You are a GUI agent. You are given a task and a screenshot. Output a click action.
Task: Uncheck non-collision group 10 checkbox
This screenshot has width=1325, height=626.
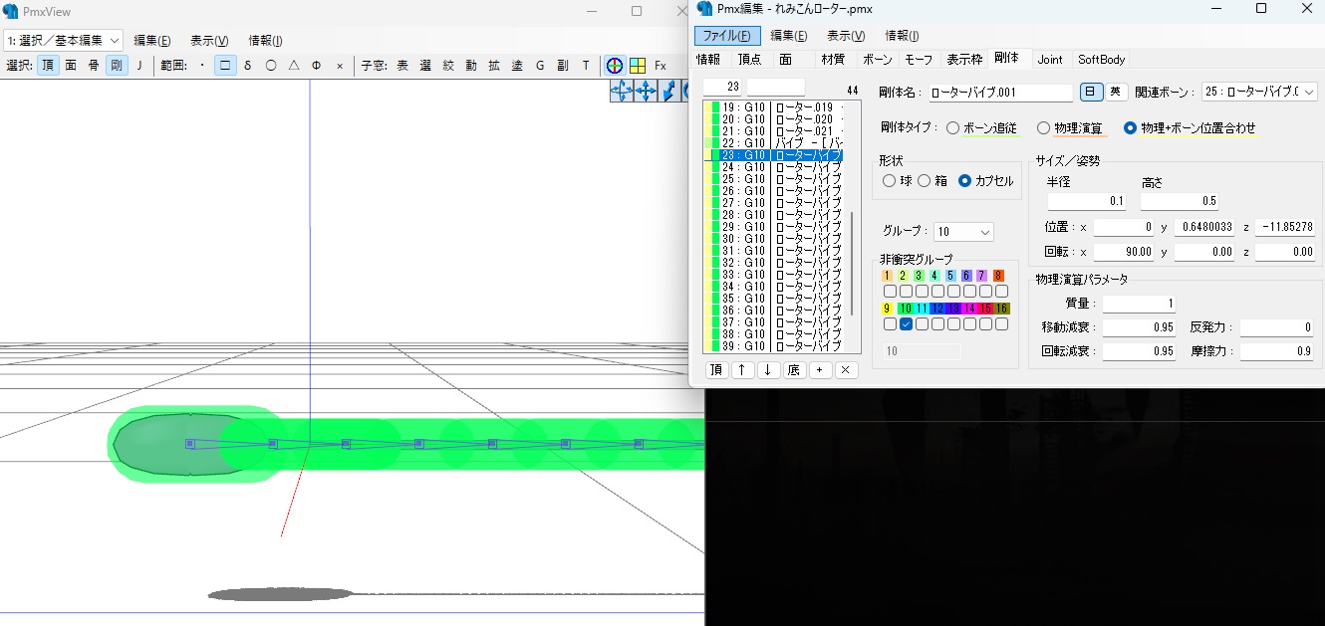pos(906,324)
